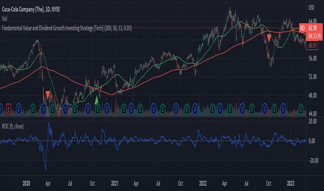Open the USD currency selector
Image resolution: width=324 pixels, height=191 pixels.
(313, 7)
